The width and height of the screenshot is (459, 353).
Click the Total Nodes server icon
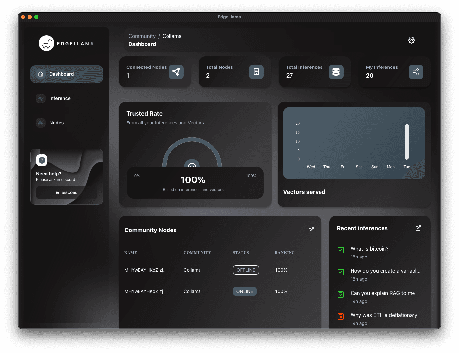256,72
